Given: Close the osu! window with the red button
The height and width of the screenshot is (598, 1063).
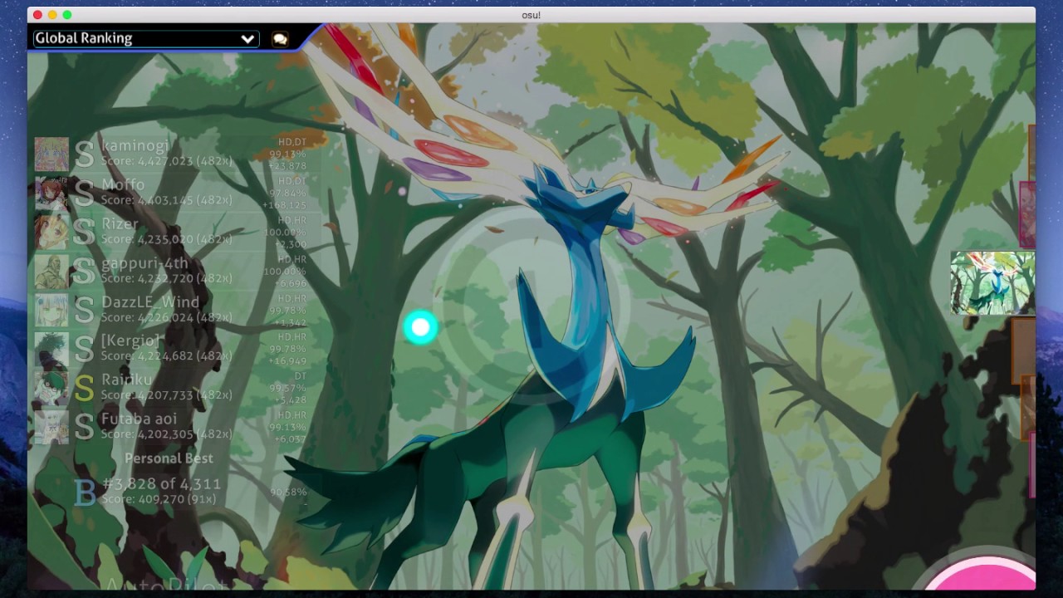Looking at the screenshot, I should click(x=37, y=15).
